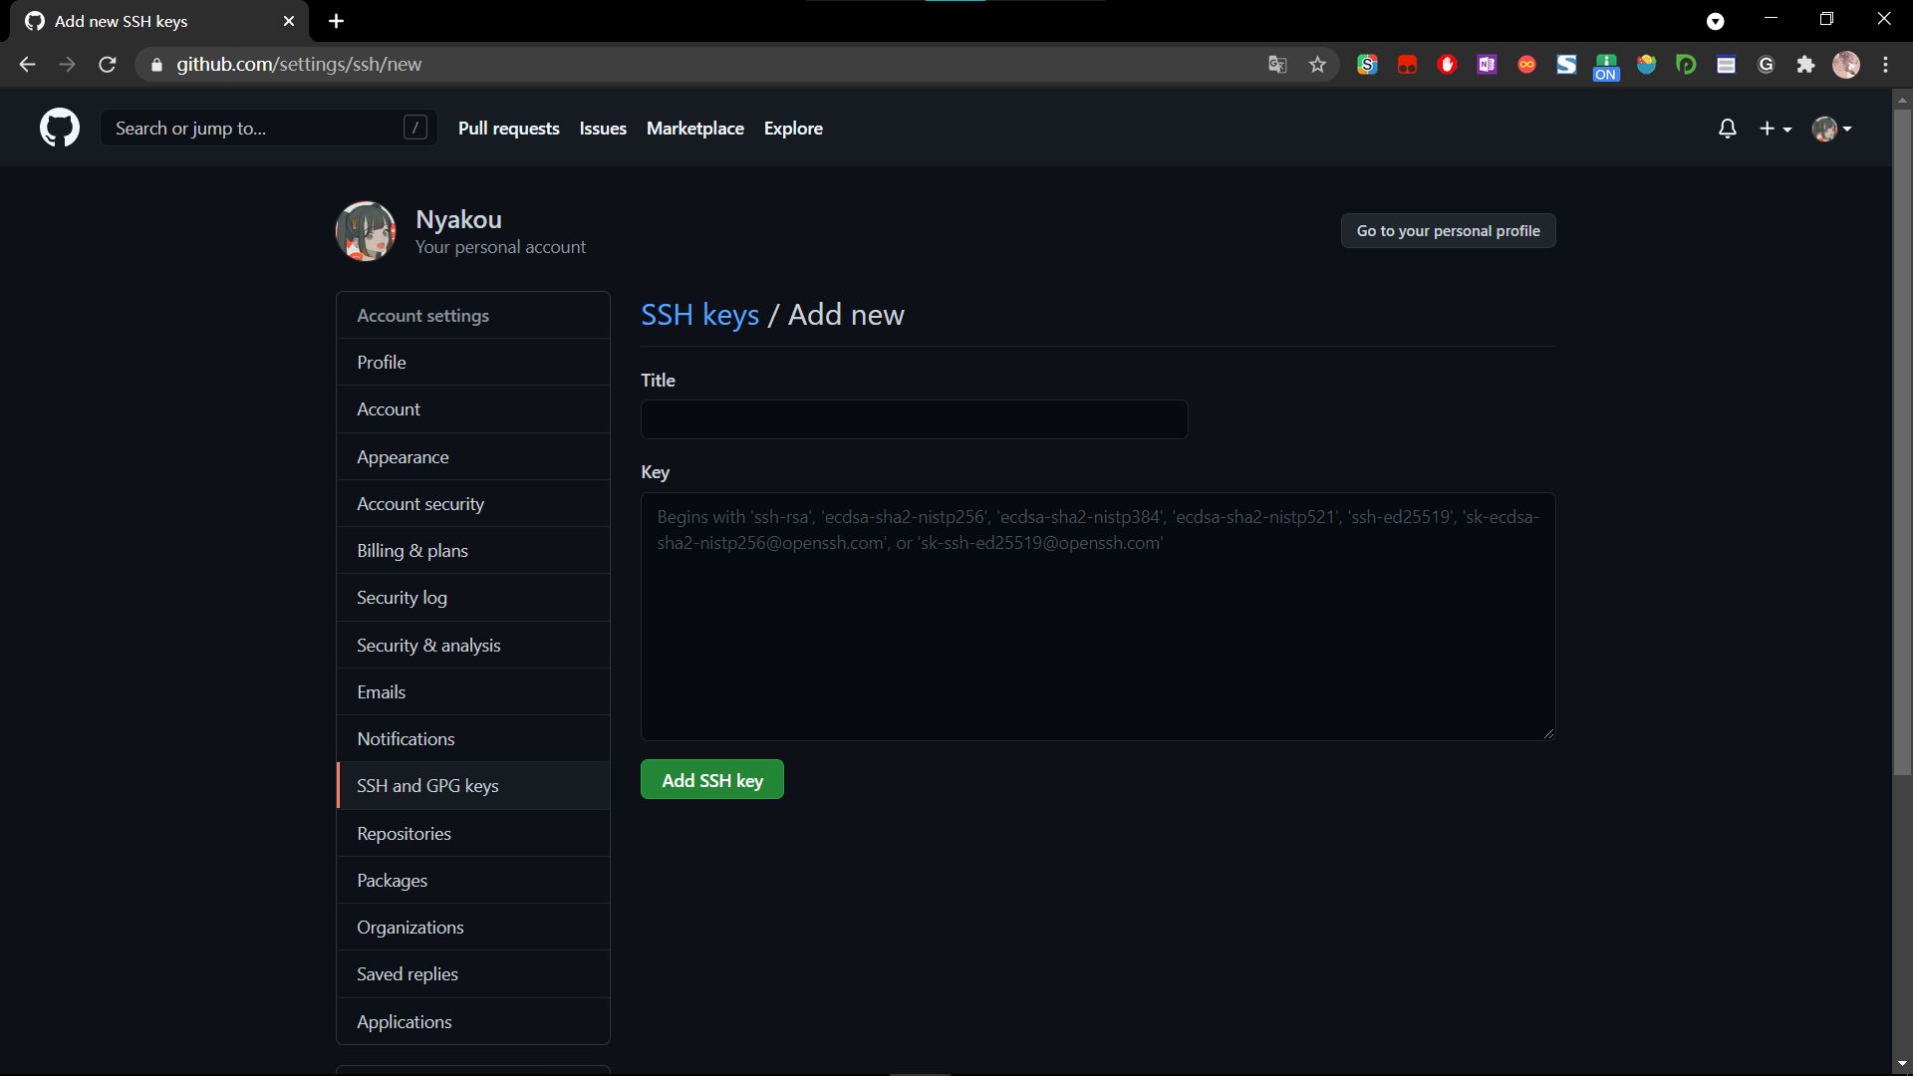The image size is (1913, 1076).
Task: Open the AdBlock stop-hand extension
Action: coord(1447,64)
